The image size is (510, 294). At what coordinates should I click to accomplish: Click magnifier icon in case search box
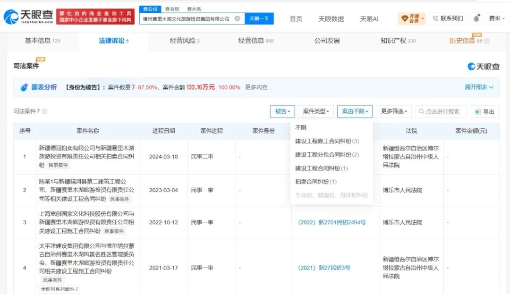click(421, 111)
